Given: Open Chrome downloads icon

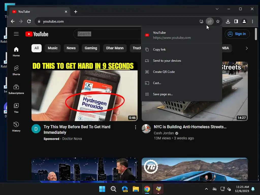Looking at the screenshot, I should [228, 21].
